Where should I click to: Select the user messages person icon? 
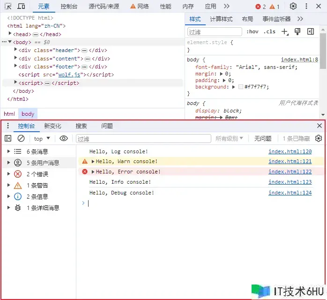[18, 163]
